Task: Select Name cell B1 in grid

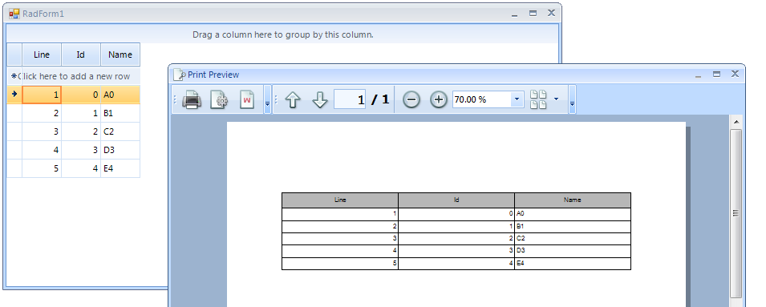Action: click(120, 113)
